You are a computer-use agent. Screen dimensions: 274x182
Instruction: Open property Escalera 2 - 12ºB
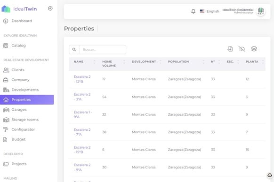coord(82,79)
